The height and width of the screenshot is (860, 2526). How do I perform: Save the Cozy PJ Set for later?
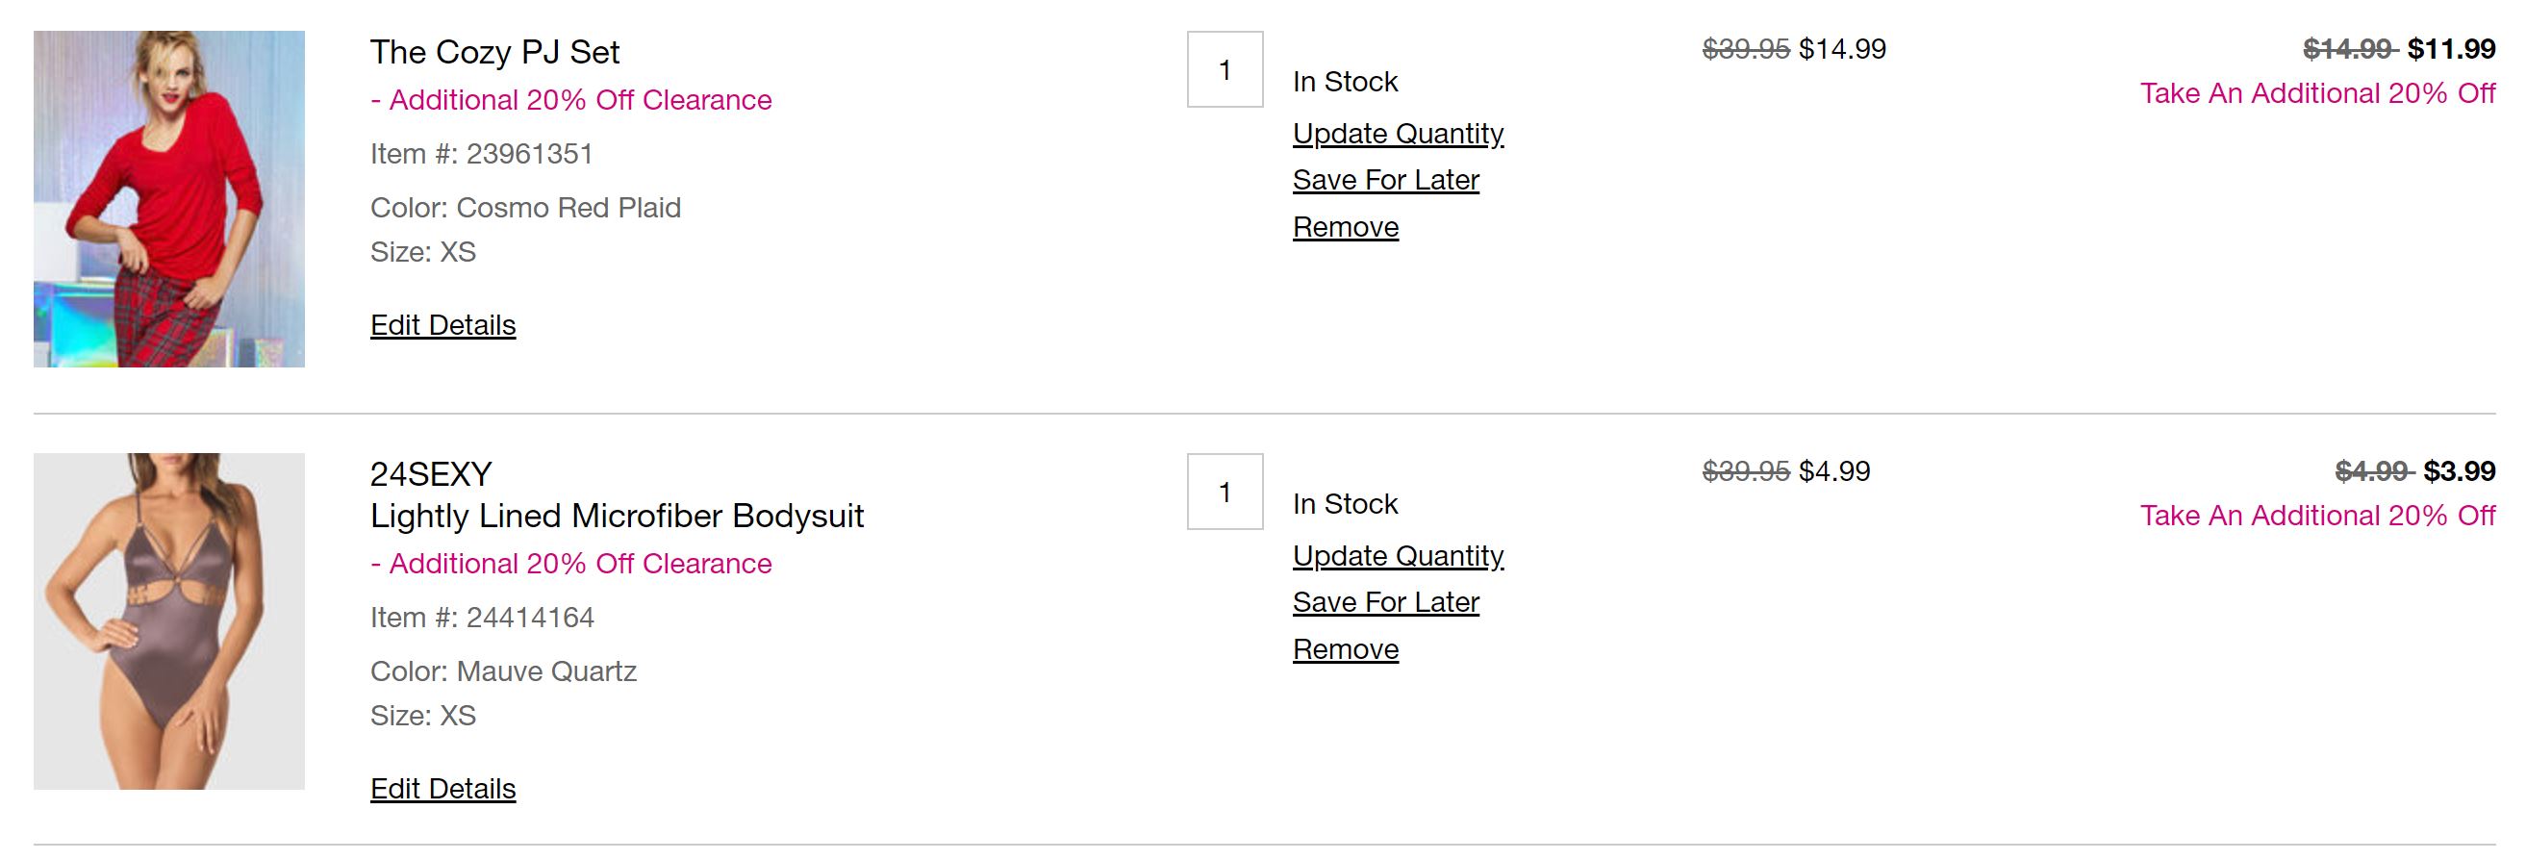pos(1385,181)
